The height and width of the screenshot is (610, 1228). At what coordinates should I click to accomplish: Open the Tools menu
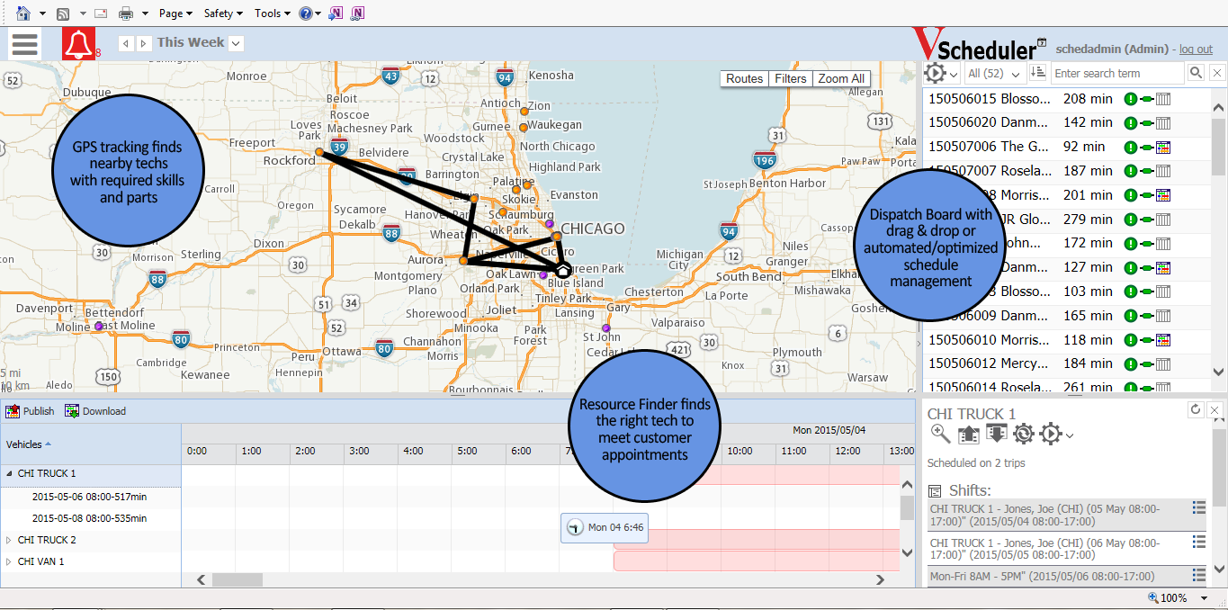click(273, 13)
